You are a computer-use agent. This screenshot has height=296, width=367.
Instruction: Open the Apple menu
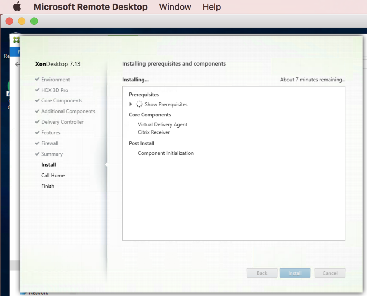[x=17, y=6]
